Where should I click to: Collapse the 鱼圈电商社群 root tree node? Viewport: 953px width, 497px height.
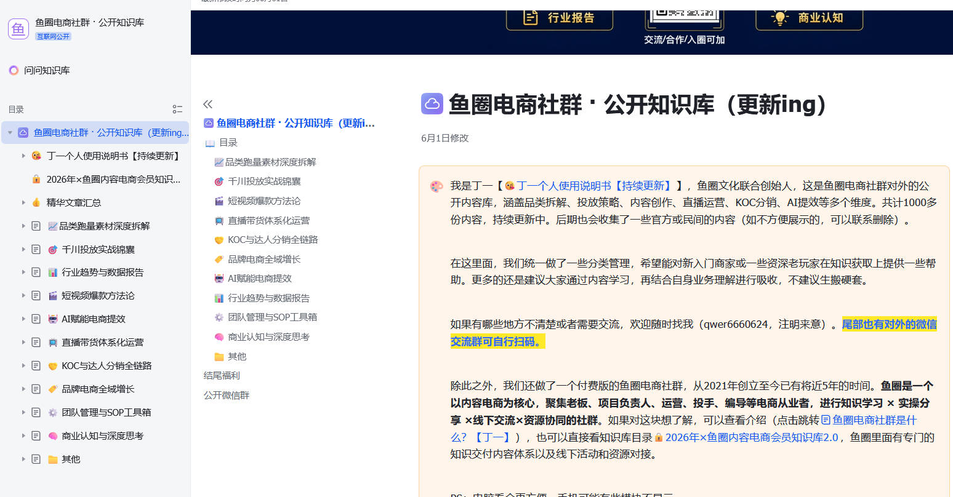point(10,133)
